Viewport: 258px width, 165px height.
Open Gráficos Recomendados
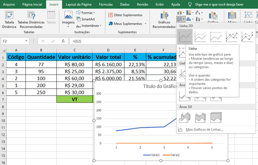point(164,20)
